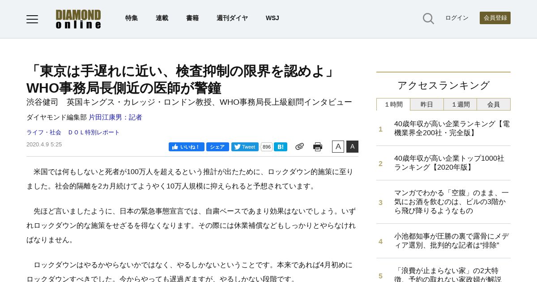Switch to the １時間 ranking tab

[x=393, y=104]
